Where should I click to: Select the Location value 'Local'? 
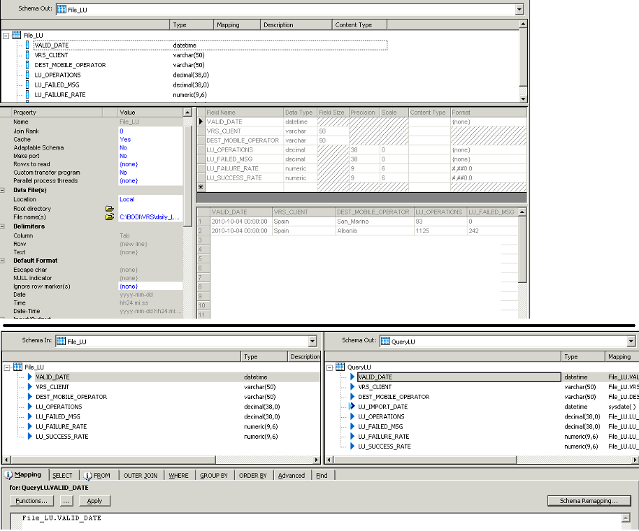[x=150, y=199]
